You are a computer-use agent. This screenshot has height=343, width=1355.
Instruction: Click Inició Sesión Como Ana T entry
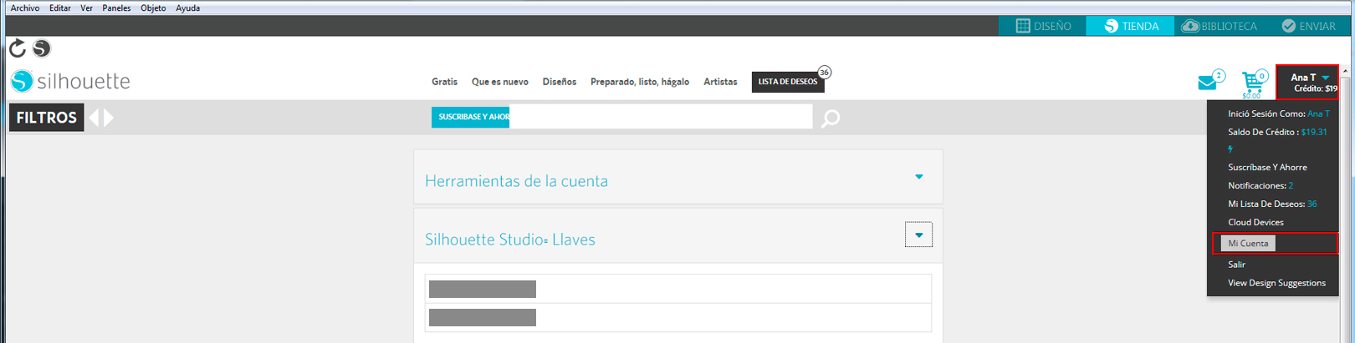click(x=1278, y=113)
